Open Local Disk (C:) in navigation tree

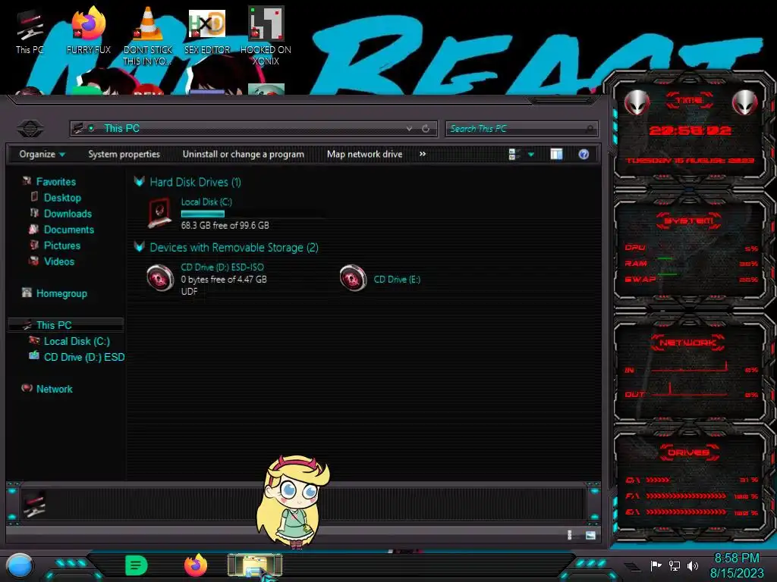77,341
